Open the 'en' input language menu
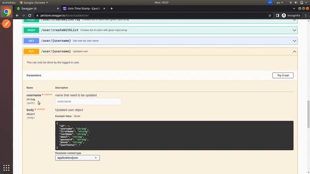Screen dimensions: 310x174 click(x=279, y=2)
